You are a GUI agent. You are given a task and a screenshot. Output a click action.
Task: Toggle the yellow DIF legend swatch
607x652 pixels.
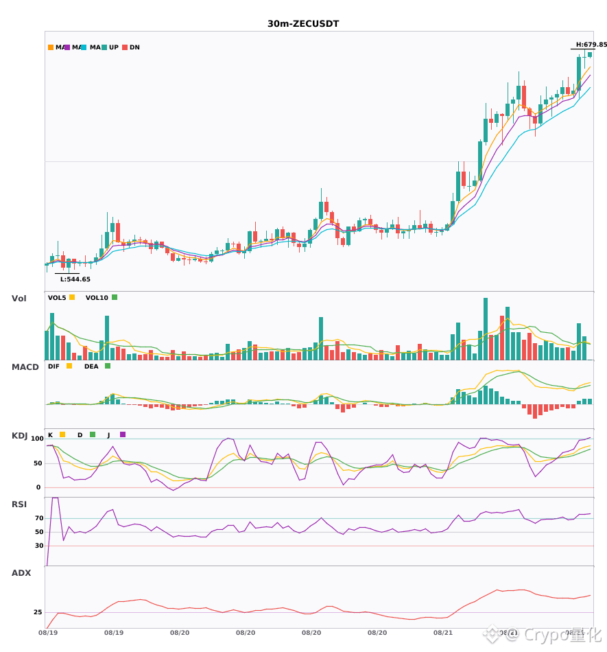(x=69, y=366)
